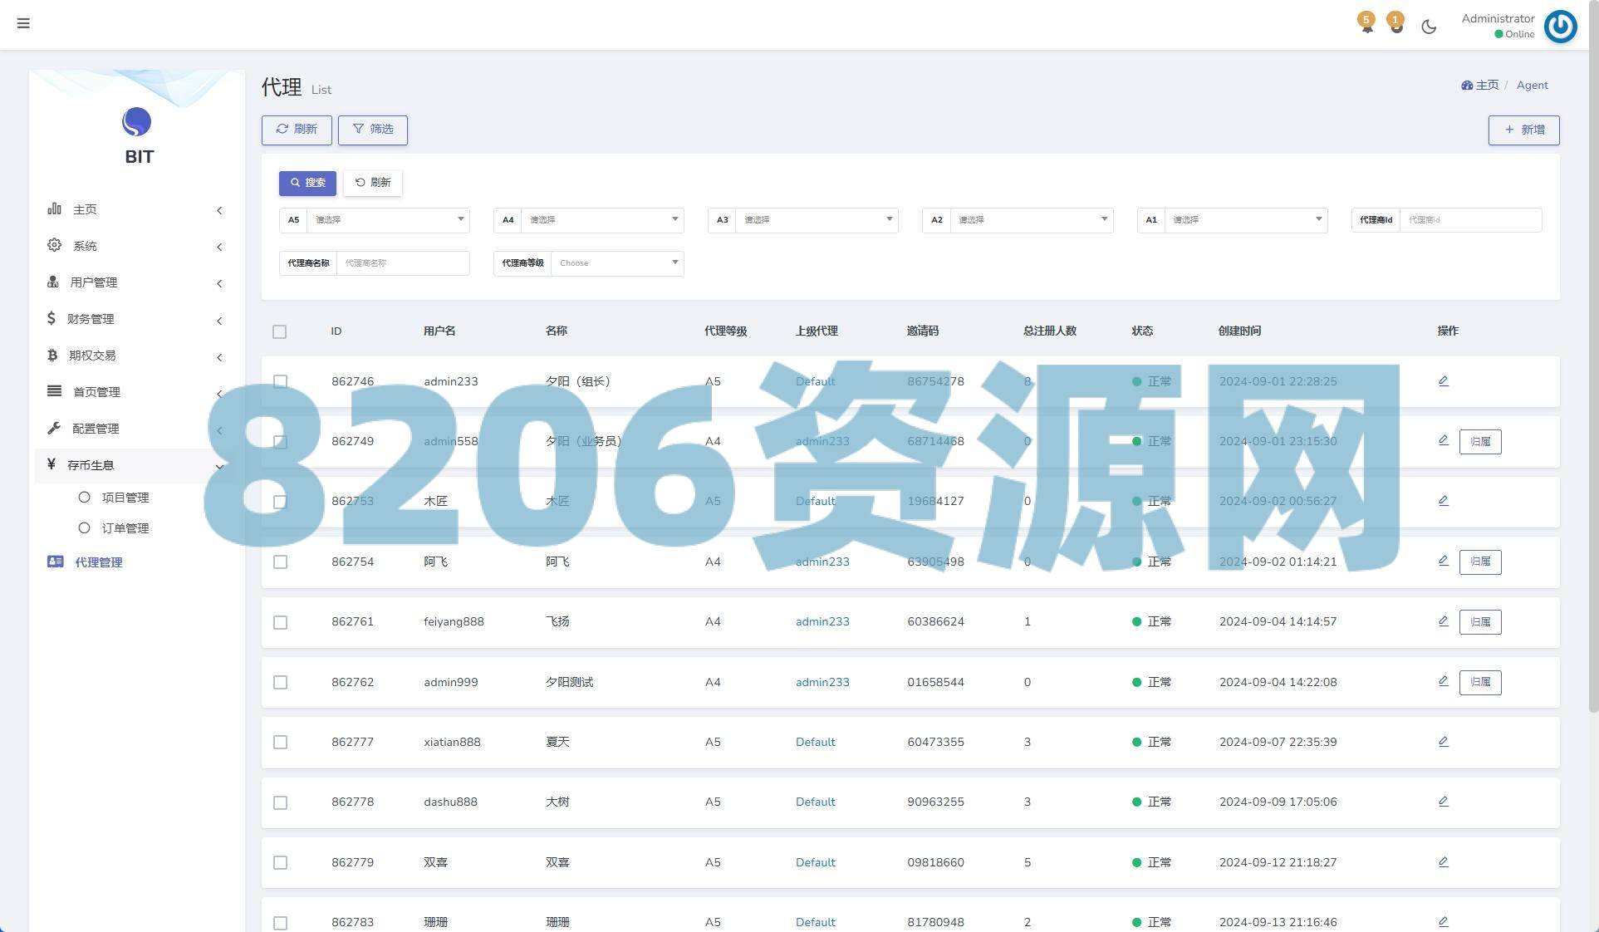This screenshot has height=932, width=1599.
Task: Select 代理管理 sidebar item
Action: click(98, 562)
